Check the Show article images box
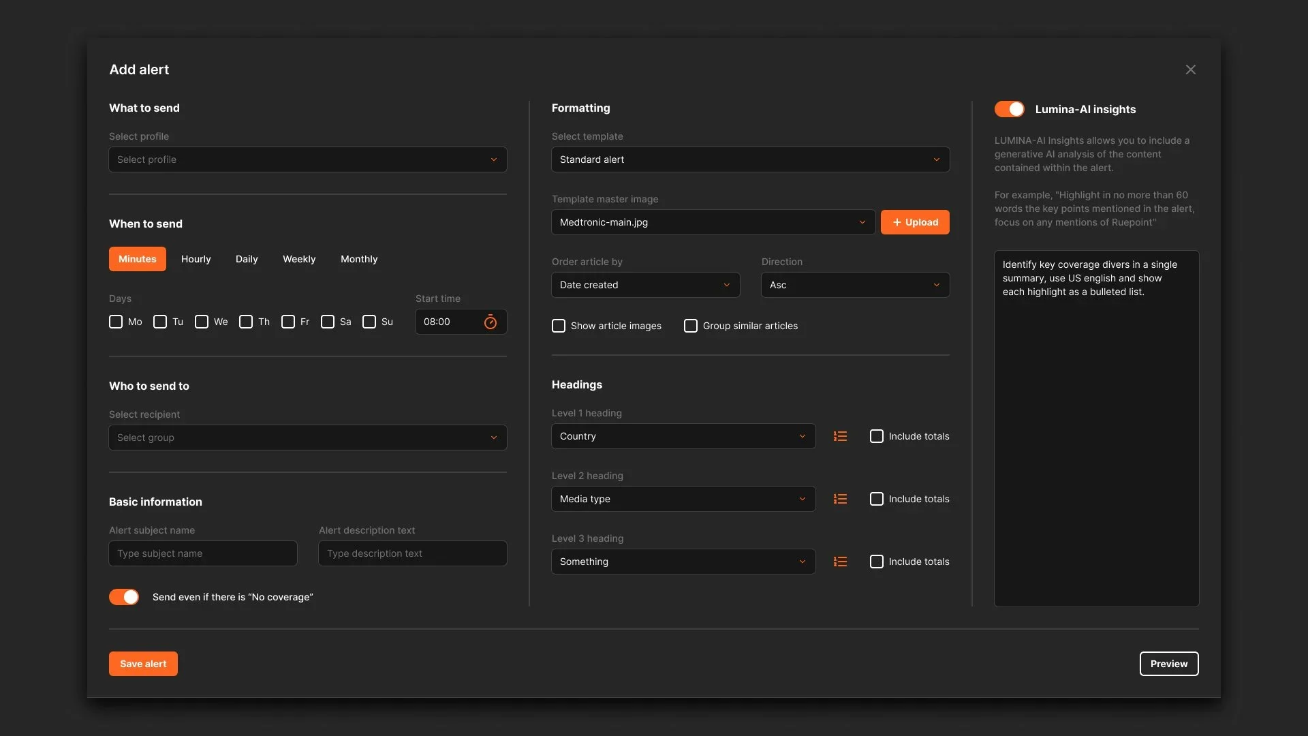The image size is (1308, 736). point(559,326)
